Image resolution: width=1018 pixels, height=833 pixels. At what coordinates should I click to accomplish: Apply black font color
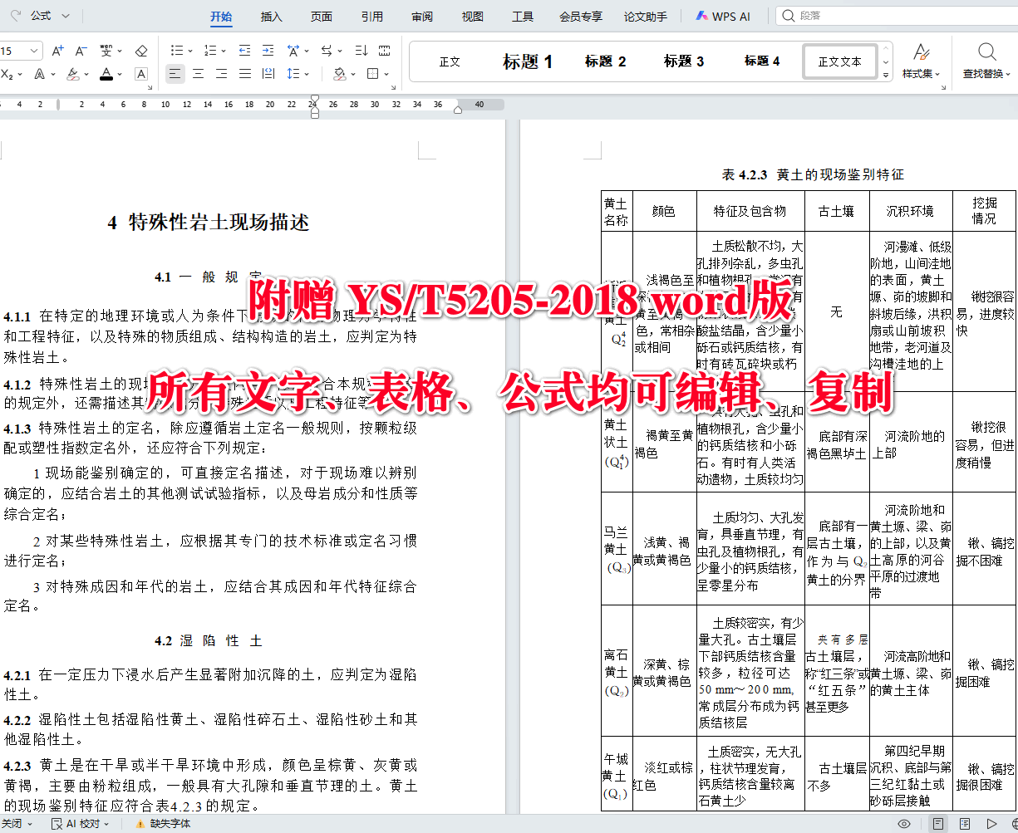106,74
